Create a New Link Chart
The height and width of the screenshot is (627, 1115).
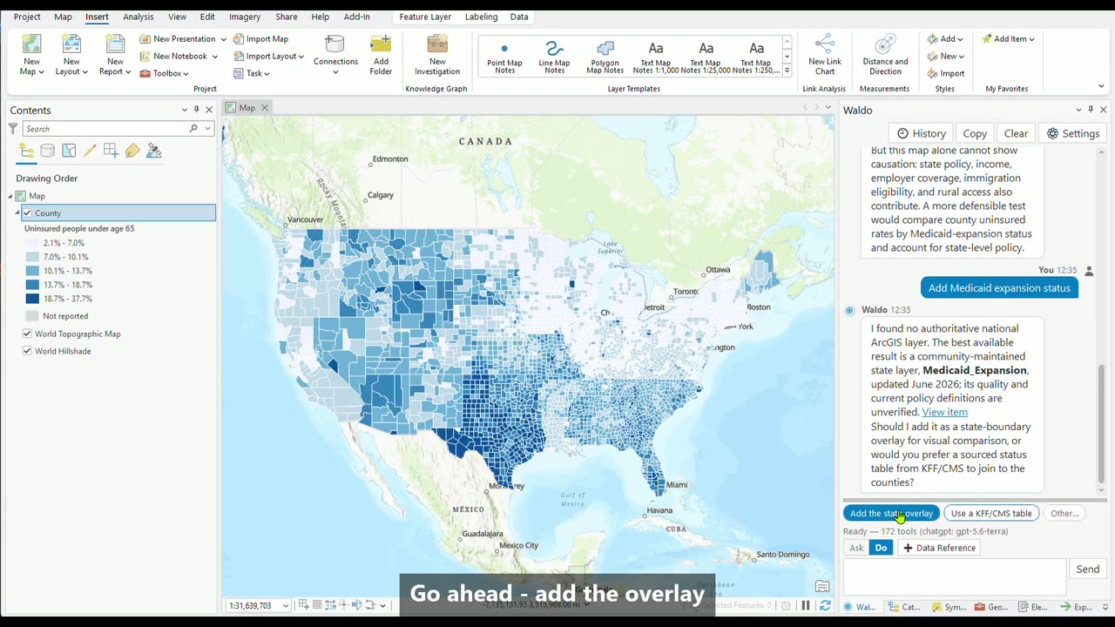825,56
